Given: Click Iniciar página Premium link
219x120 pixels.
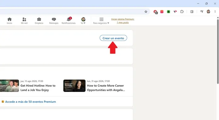Looking at the screenshot, I should tap(123, 21).
